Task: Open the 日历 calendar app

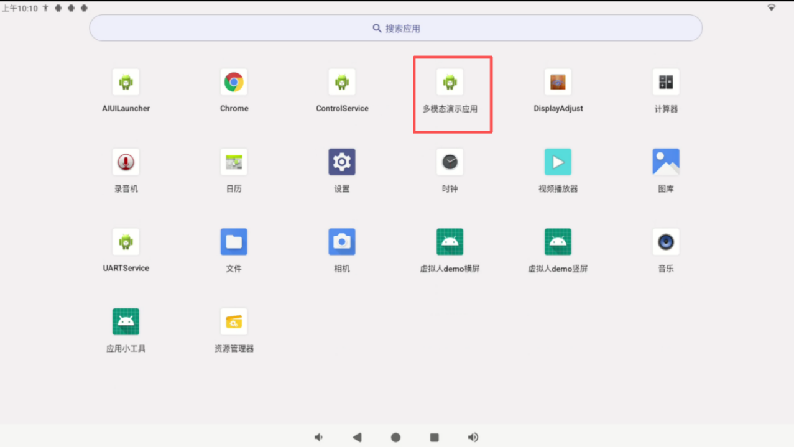Action: [234, 162]
